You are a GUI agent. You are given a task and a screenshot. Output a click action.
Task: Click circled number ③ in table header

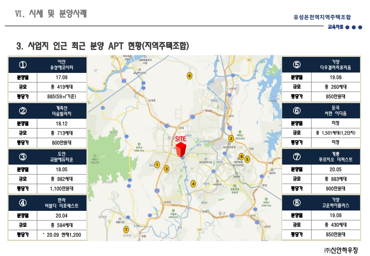(23, 157)
